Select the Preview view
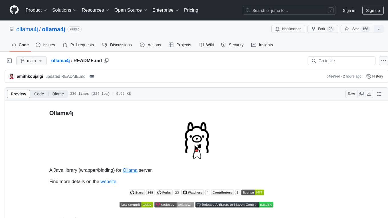The width and height of the screenshot is (388, 218). click(19, 94)
